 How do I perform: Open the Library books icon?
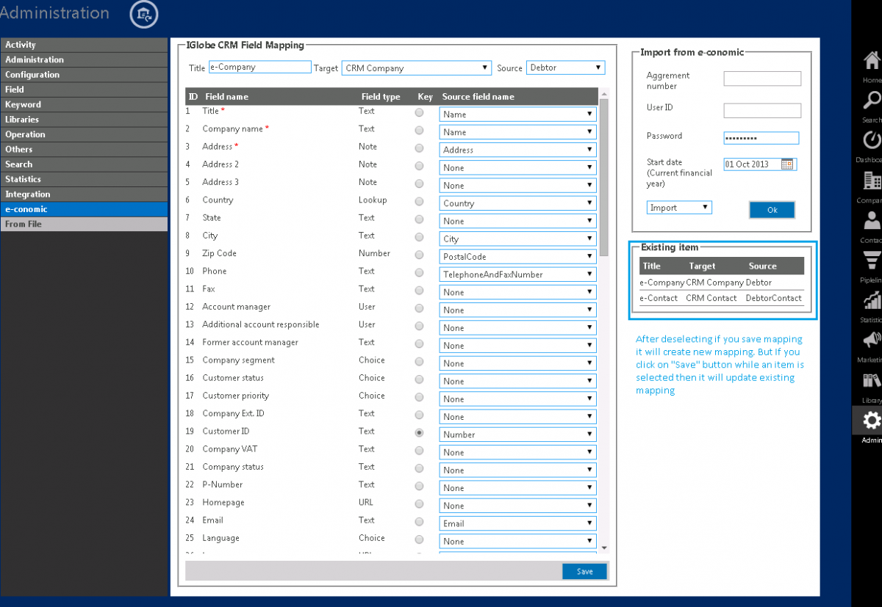[x=872, y=381]
